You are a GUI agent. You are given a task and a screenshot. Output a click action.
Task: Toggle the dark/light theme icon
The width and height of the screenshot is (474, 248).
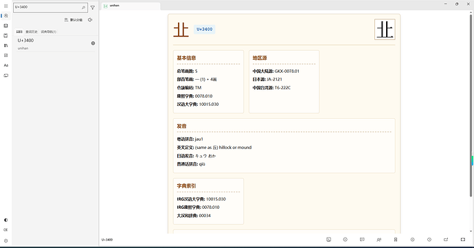tap(5, 220)
